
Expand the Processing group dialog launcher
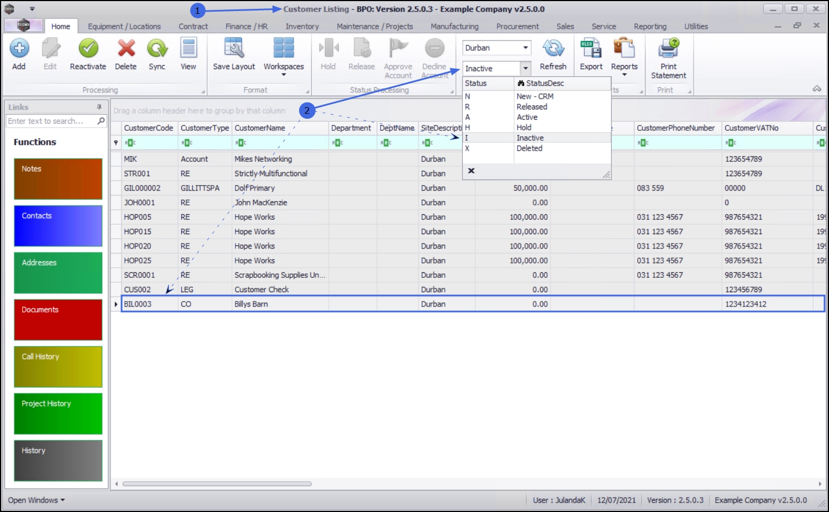203,92
